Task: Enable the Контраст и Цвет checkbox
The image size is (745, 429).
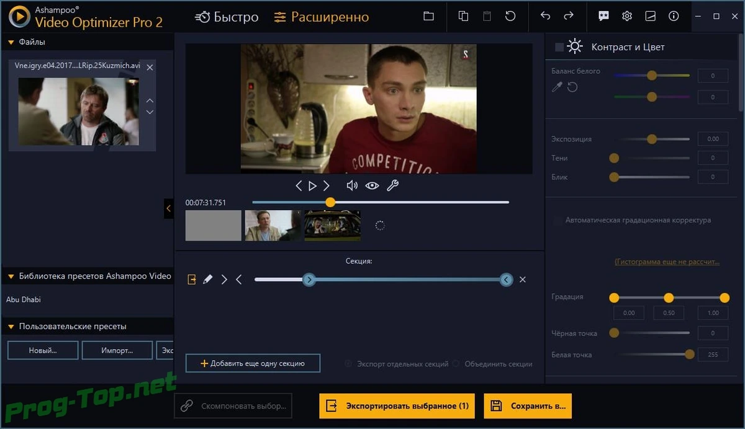Action: [x=559, y=47]
